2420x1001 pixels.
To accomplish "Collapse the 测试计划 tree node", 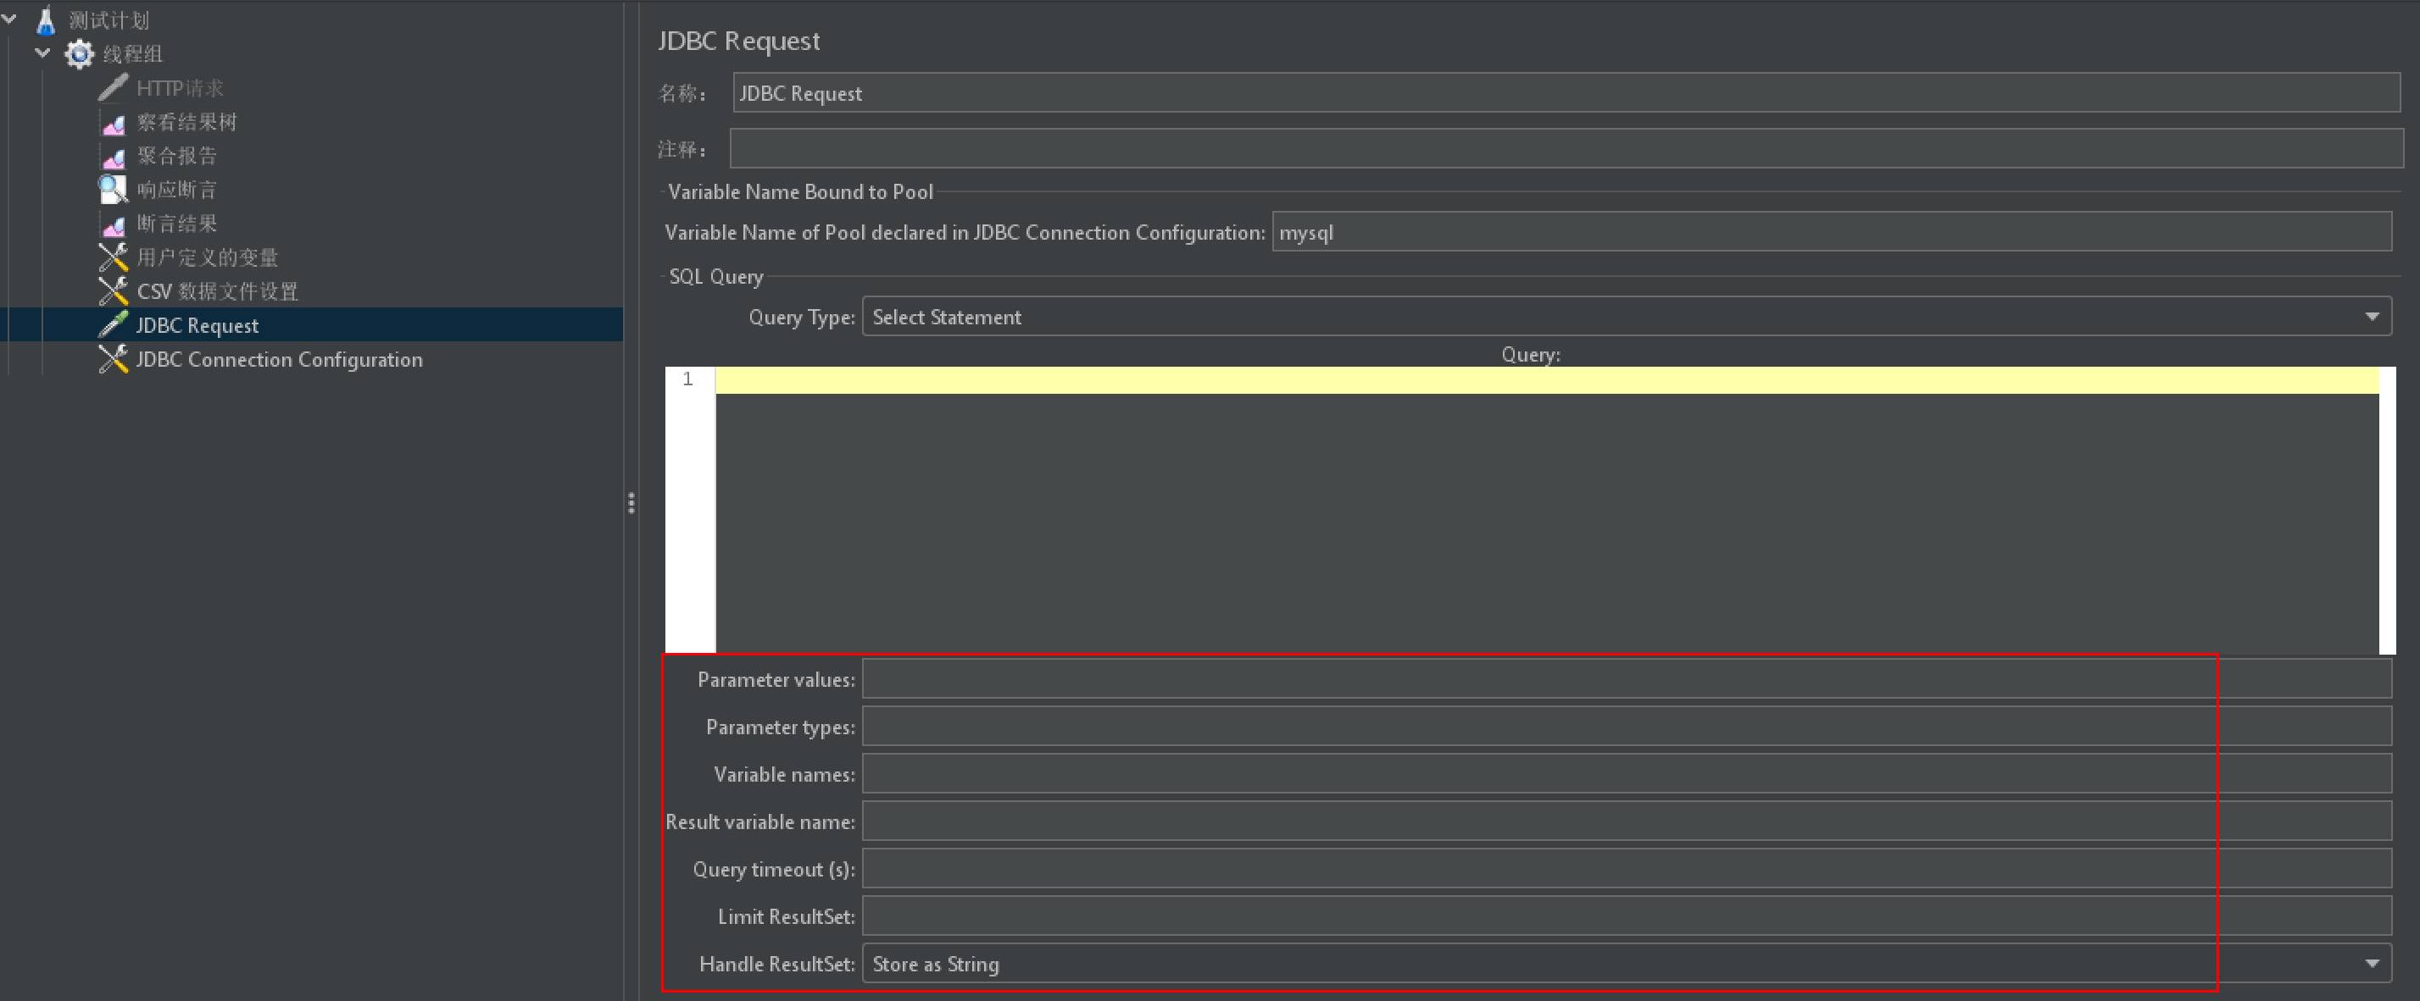I will [9, 19].
